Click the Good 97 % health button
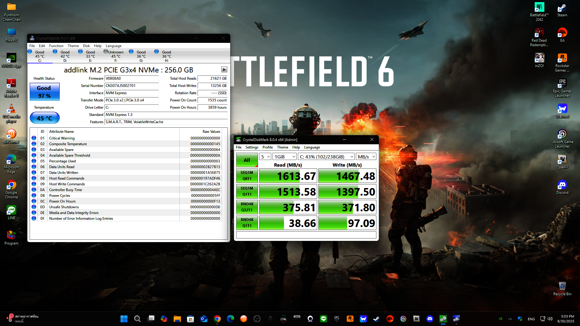Viewport: 580px width, 326px height. [44, 92]
